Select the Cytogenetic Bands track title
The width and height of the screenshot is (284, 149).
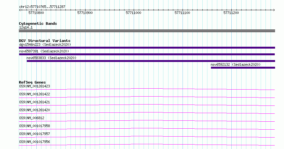pyautogui.click(x=38, y=24)
